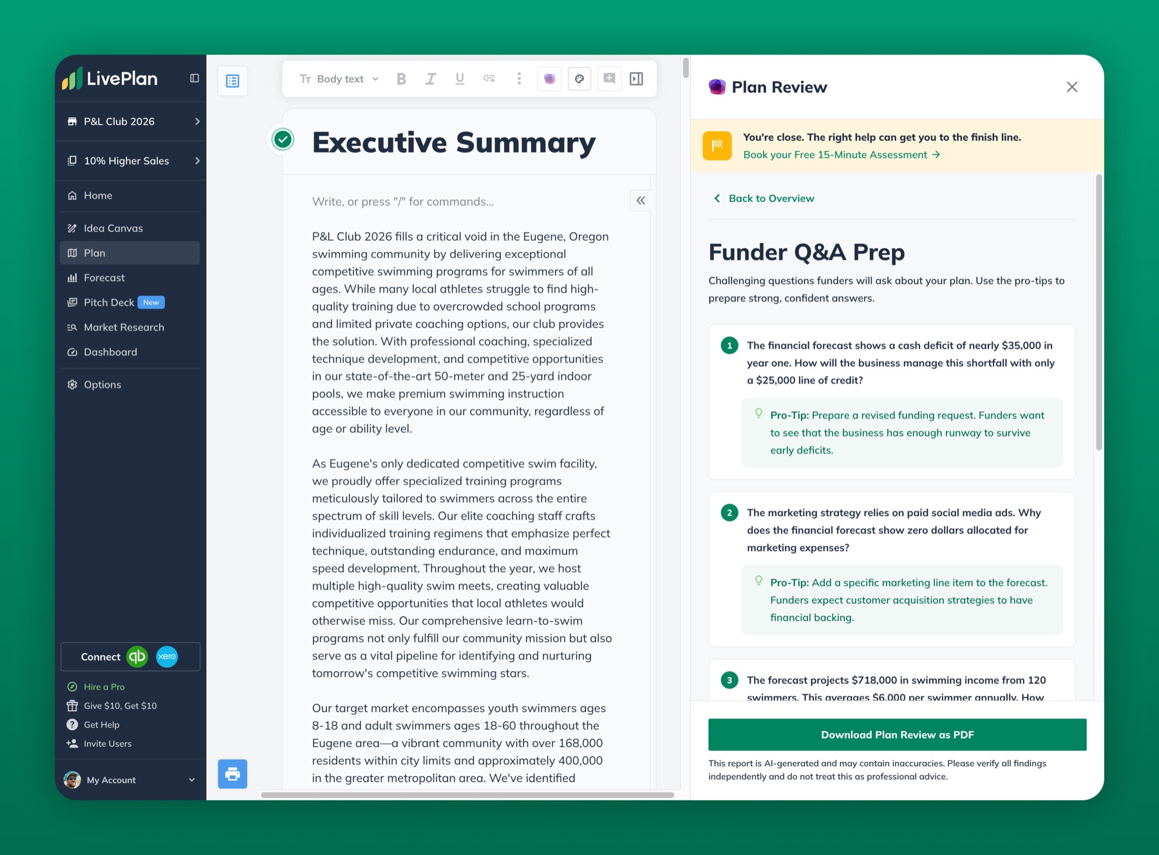This screenshot has height=855, width=1159.
Task: Click Give $10, Get $10
Action: coord(112,706)
